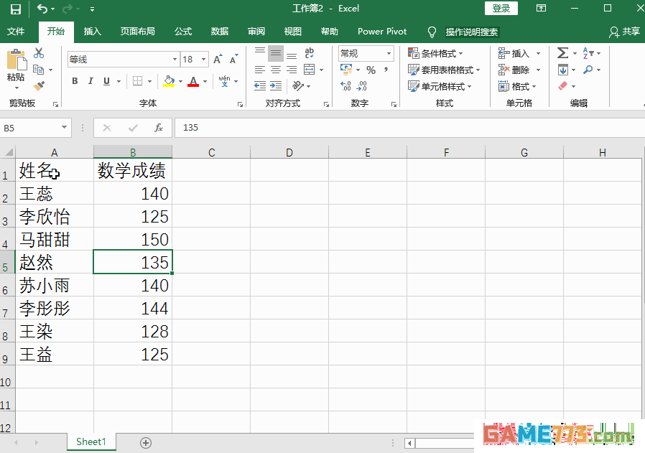
Task: Click the AutoSum sigma icon
Action: pyautogui.click(x=562, y=53)
